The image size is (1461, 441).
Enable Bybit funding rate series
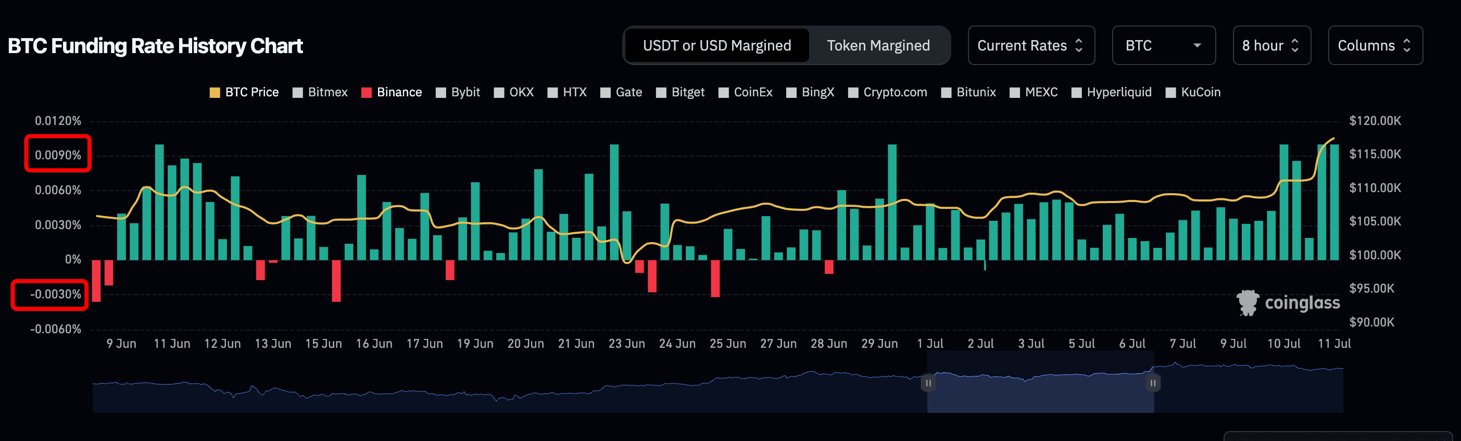click(x=458, y=92)
